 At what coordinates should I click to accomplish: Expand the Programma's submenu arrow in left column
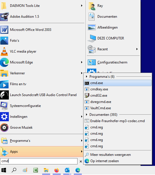[82, 141]
